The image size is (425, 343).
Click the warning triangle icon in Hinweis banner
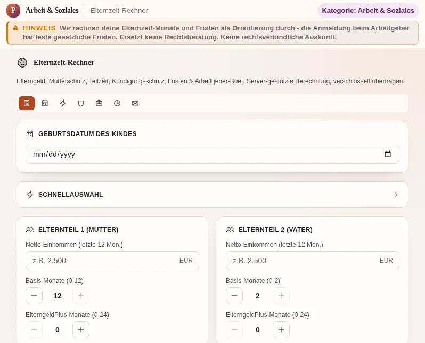coord(15,28)
